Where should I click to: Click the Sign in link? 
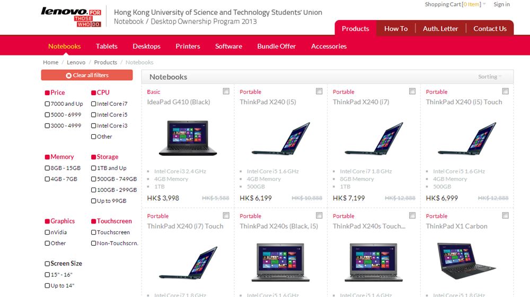(501, 4)
